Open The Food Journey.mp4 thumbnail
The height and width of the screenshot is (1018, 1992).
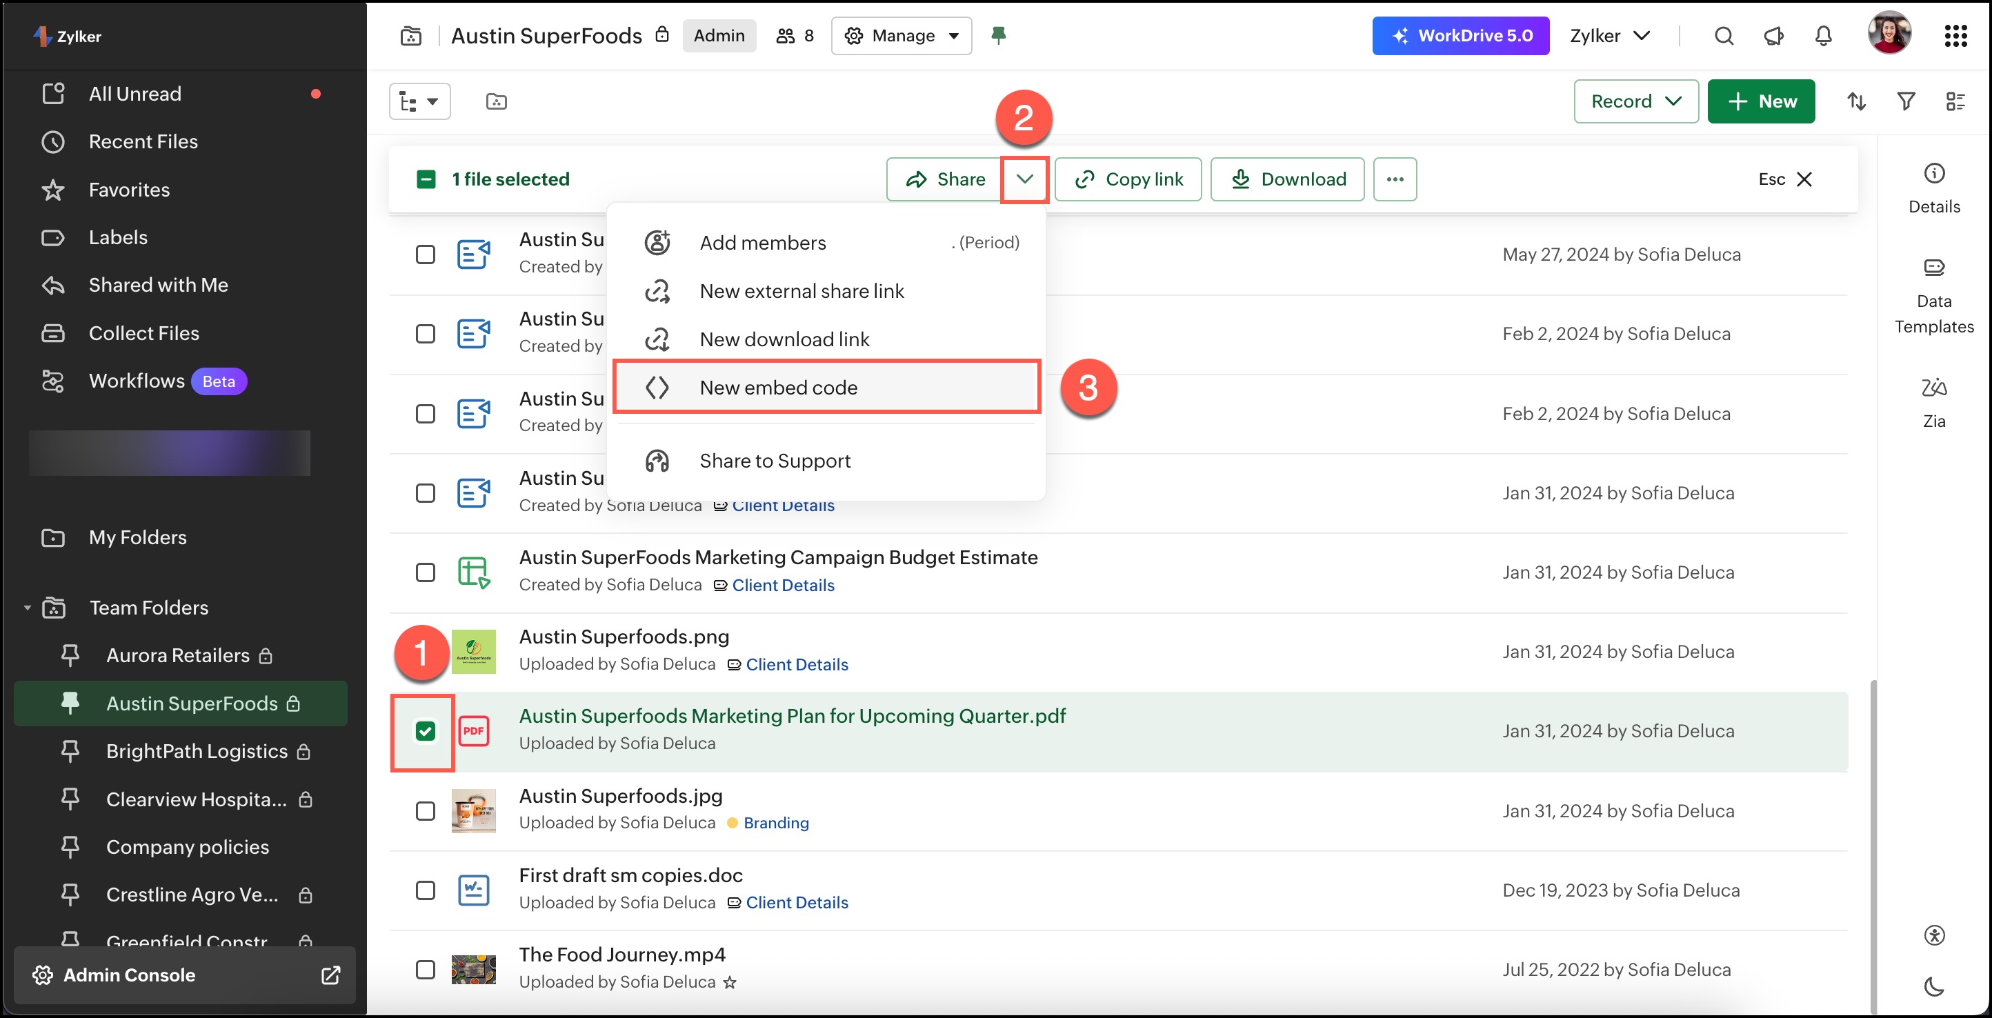[473, 970]
